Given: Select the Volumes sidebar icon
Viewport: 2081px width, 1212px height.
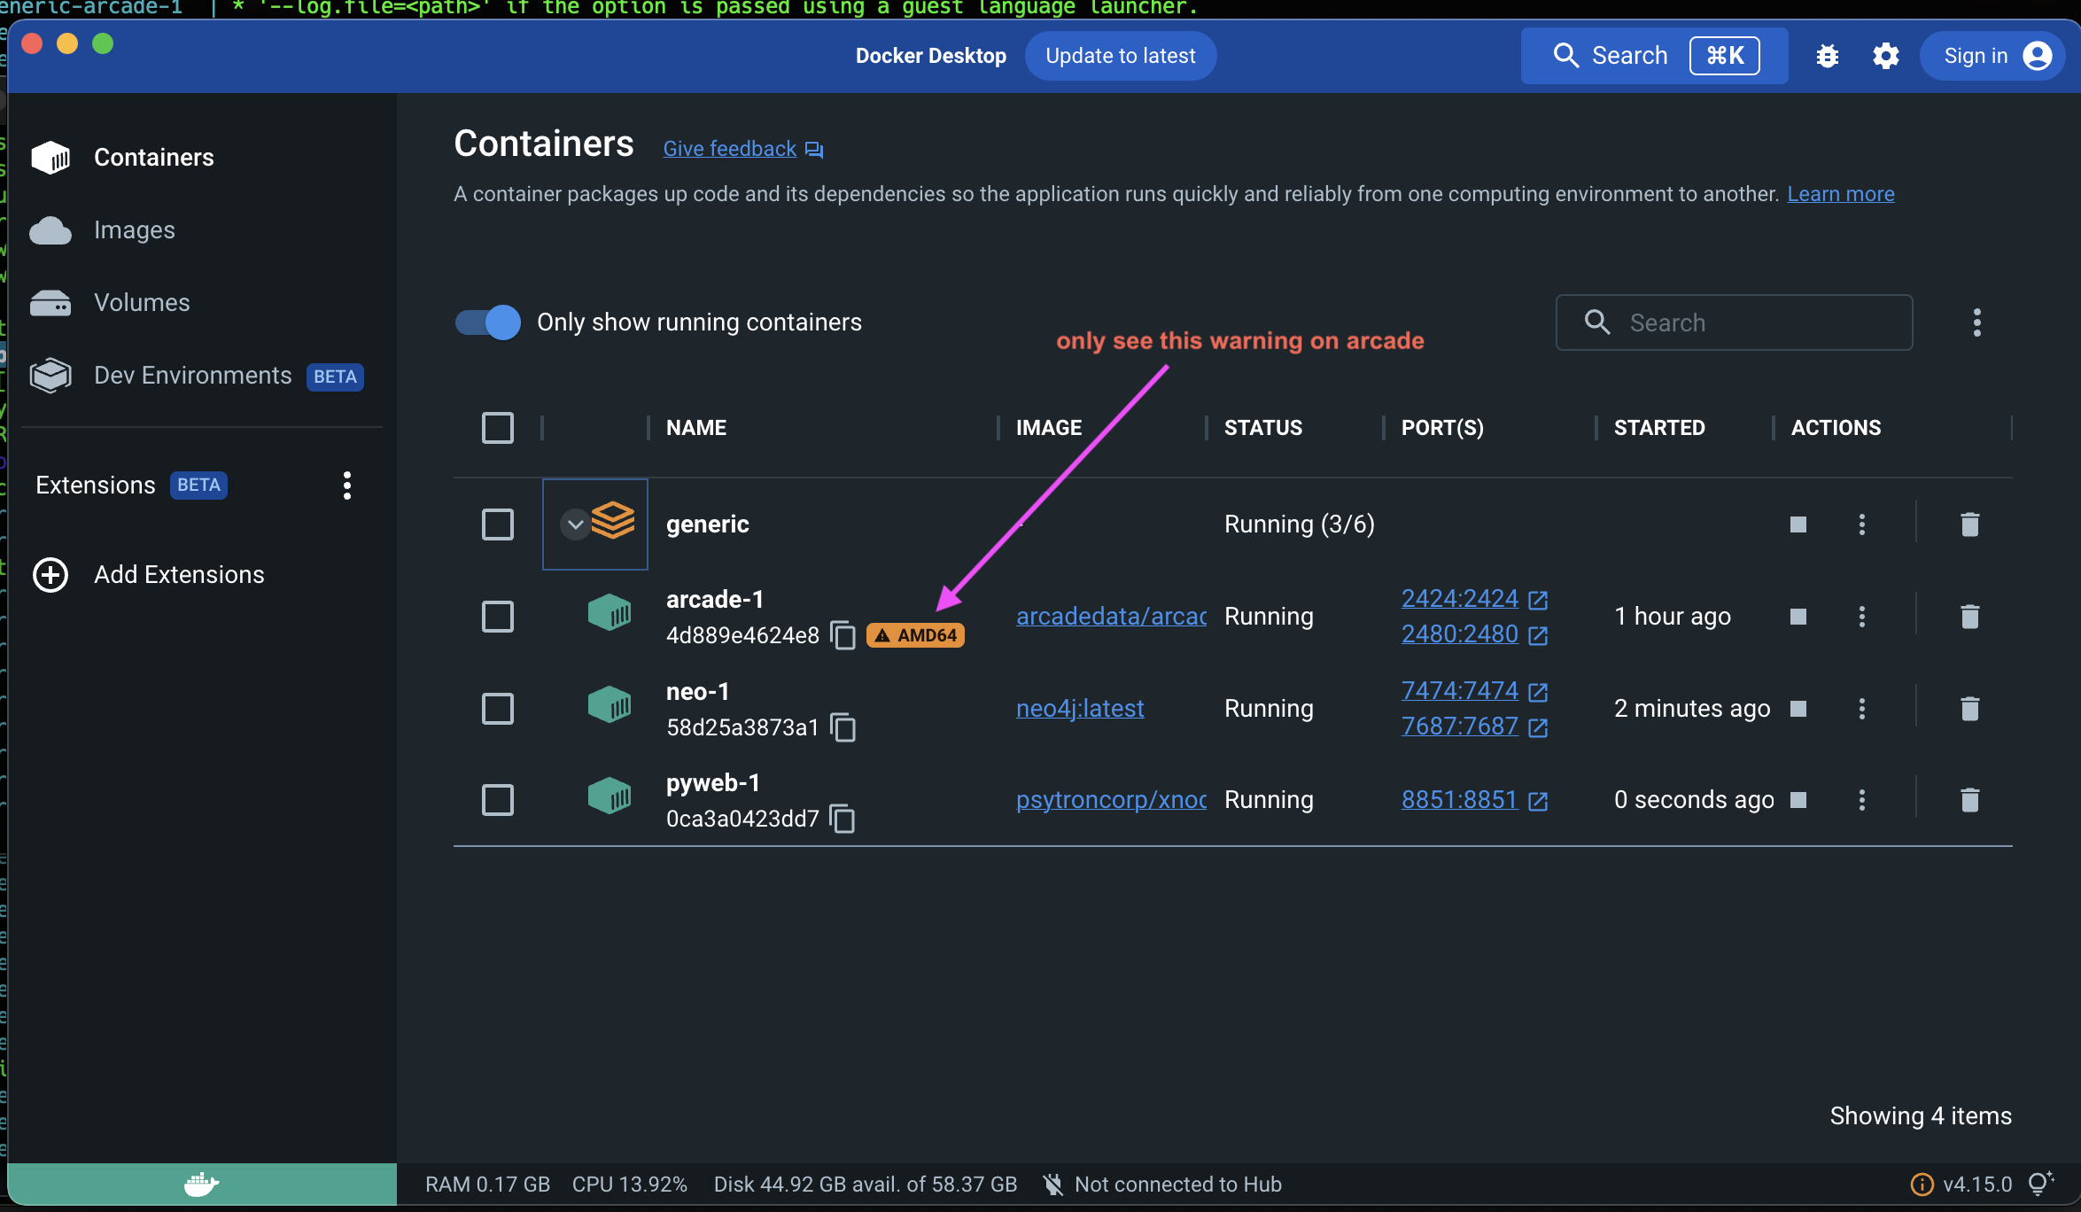Looking at the screenshot, I should [x=50, y=302].
